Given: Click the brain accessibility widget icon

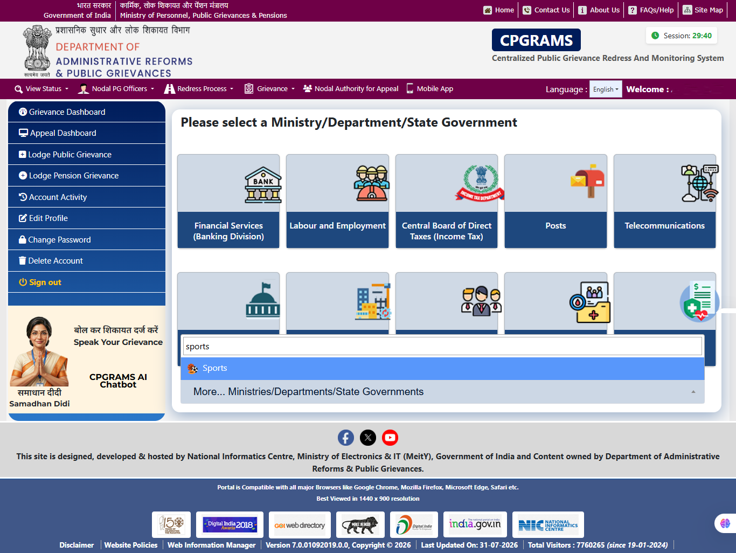Looking at the screenshot, I should [725, 523].
